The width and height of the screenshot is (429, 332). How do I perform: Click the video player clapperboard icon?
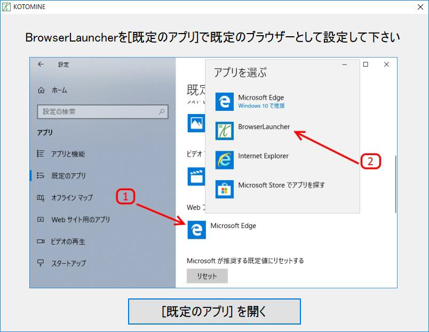(196, 176)
